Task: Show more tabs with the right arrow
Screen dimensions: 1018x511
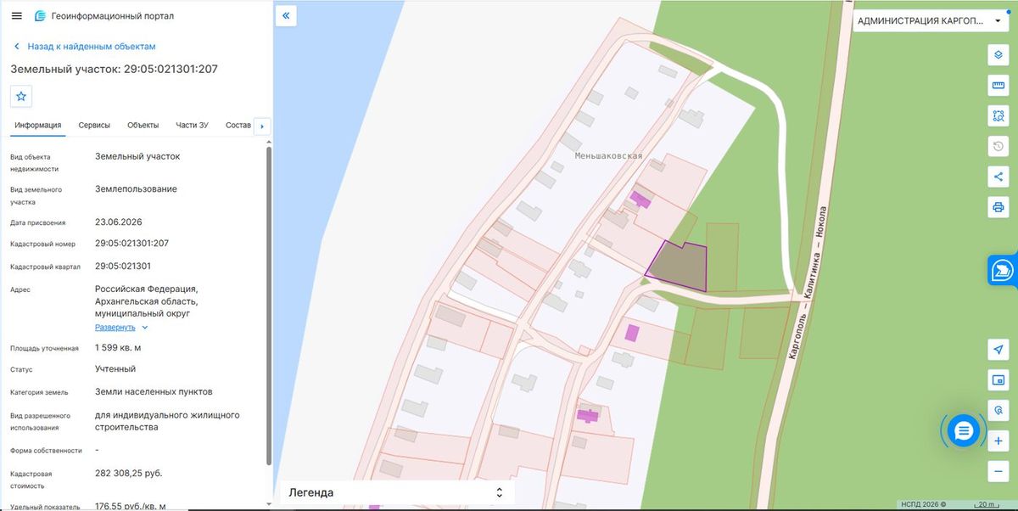Action: (262, 126)
